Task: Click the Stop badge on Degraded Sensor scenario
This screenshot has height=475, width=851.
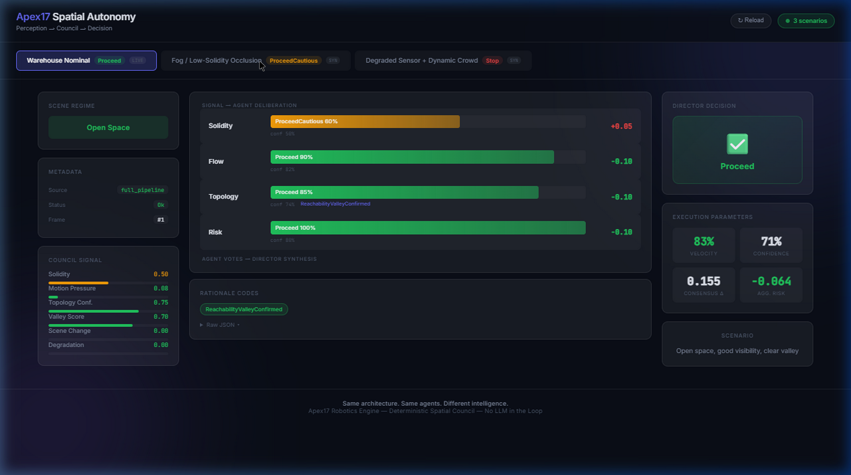Action: [492, 60]
